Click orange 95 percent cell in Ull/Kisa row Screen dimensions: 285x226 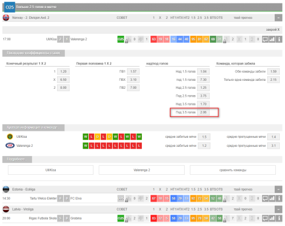(x=193, y=39)
